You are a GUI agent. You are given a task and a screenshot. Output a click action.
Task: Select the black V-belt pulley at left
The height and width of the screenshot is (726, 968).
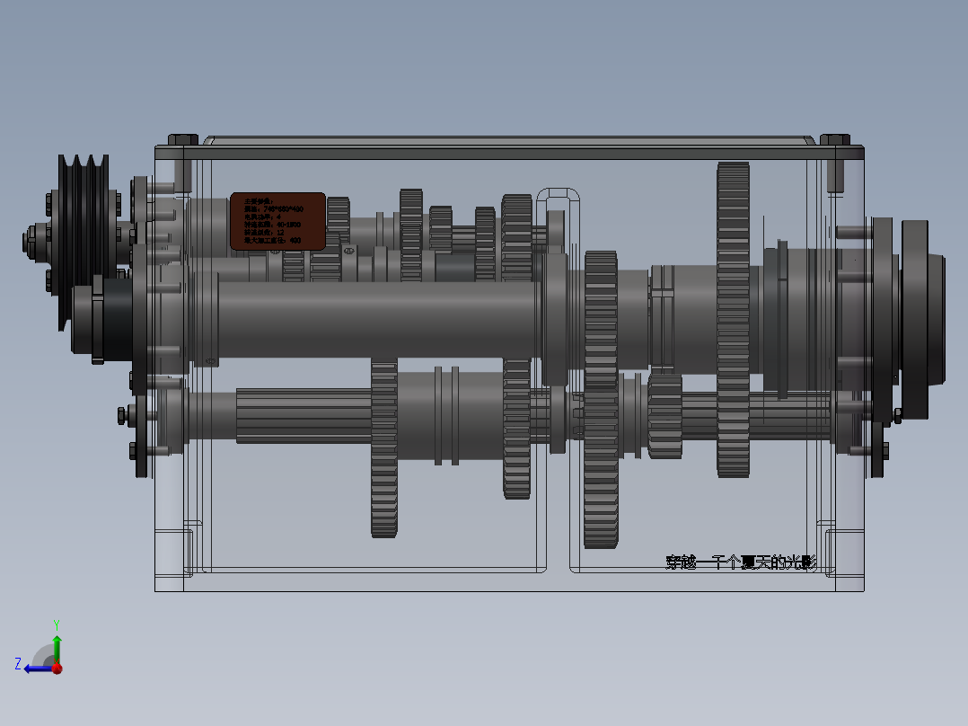[x=84, y=241]
